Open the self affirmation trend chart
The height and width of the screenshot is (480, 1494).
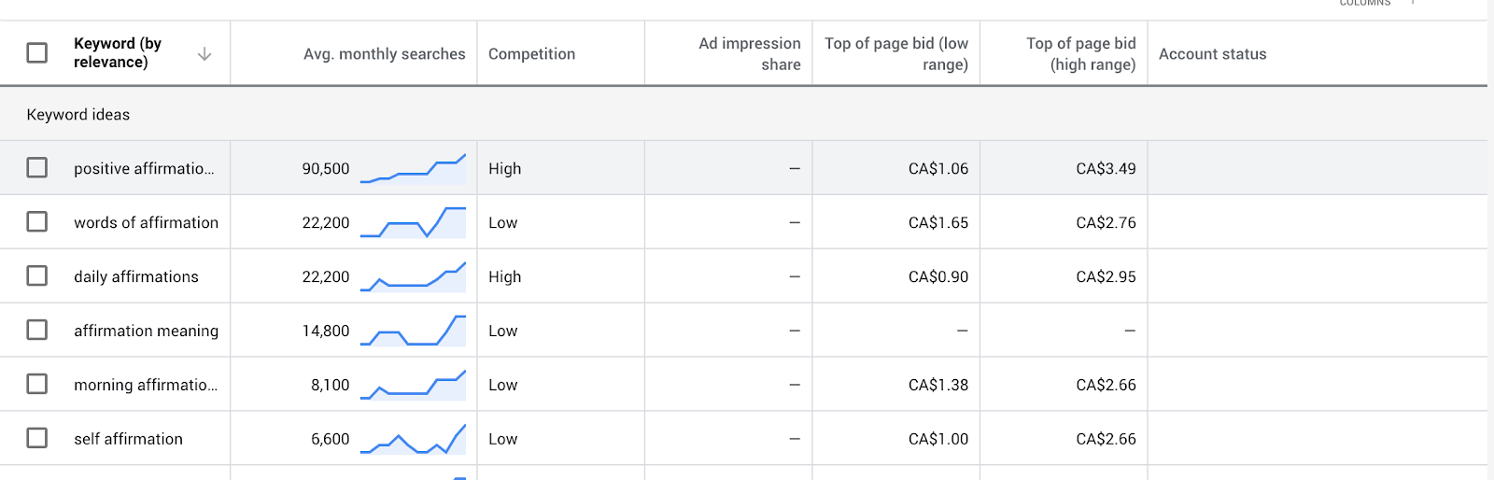click(413, 440)
